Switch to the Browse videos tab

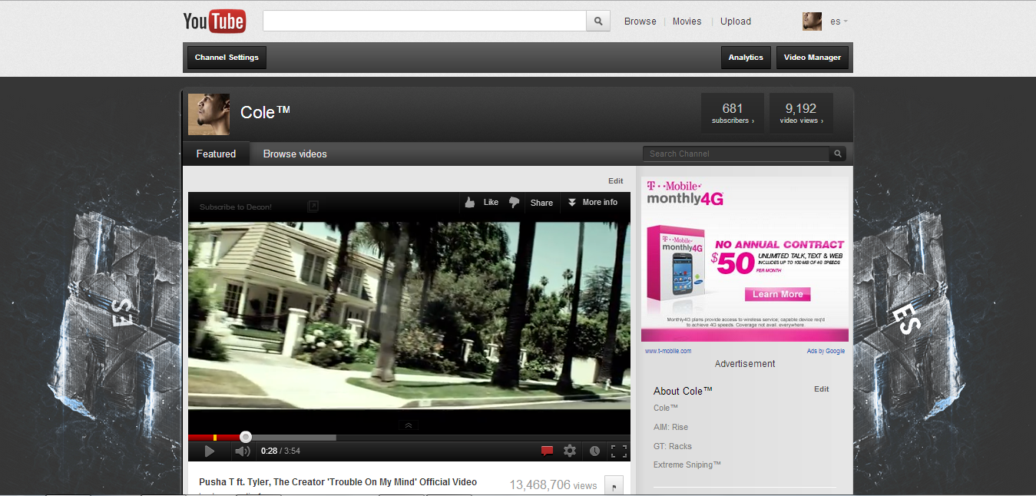(295, 154)
